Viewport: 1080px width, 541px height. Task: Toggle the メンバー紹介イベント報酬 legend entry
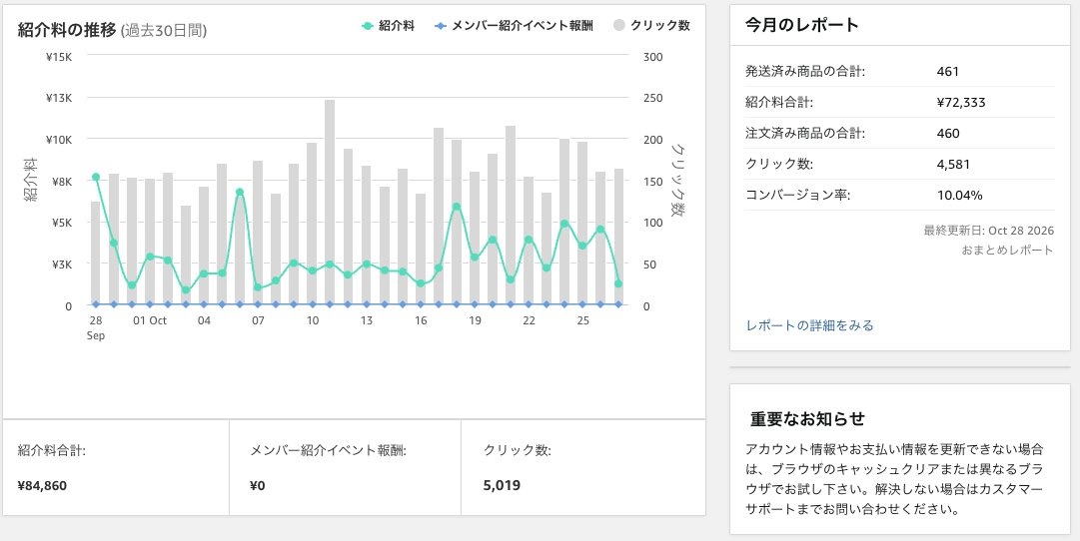[x=514, y=26]
